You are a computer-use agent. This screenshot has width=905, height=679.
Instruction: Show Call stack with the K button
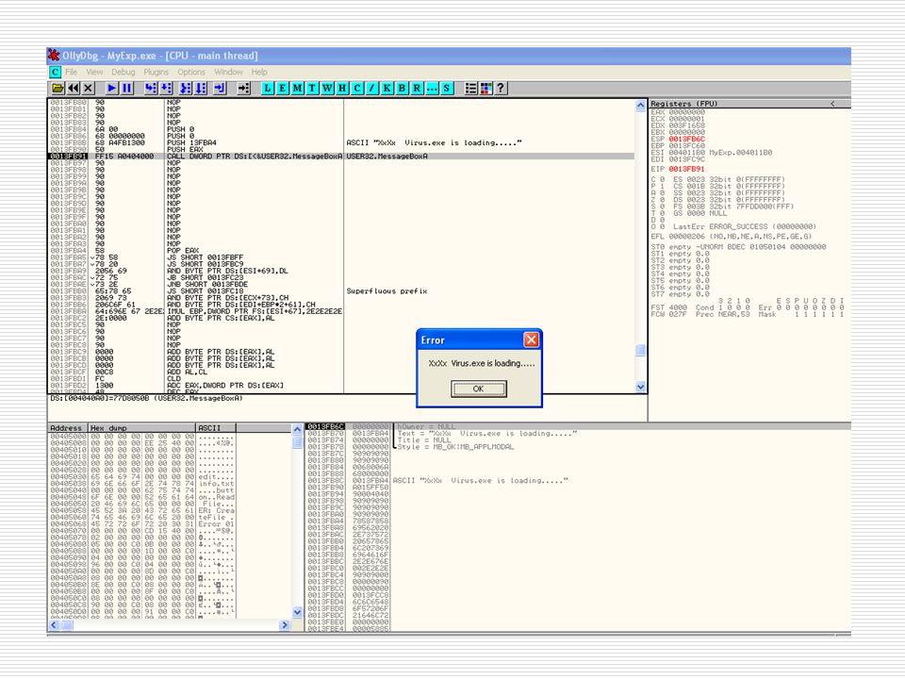(x=387, y=89)
